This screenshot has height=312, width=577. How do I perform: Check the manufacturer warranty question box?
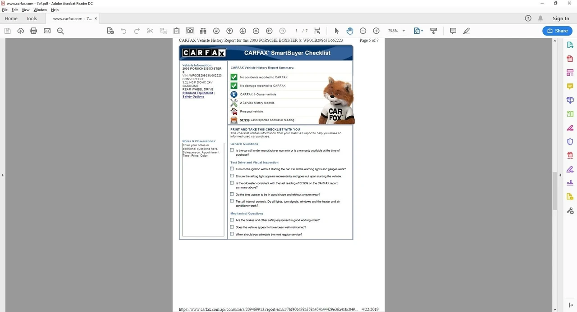point(232,150)
